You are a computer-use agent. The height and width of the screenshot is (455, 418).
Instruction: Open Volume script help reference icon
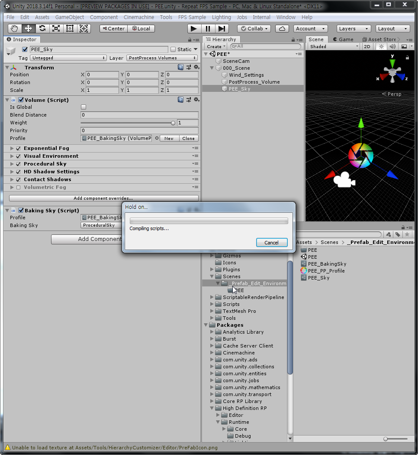pos(180,100)
